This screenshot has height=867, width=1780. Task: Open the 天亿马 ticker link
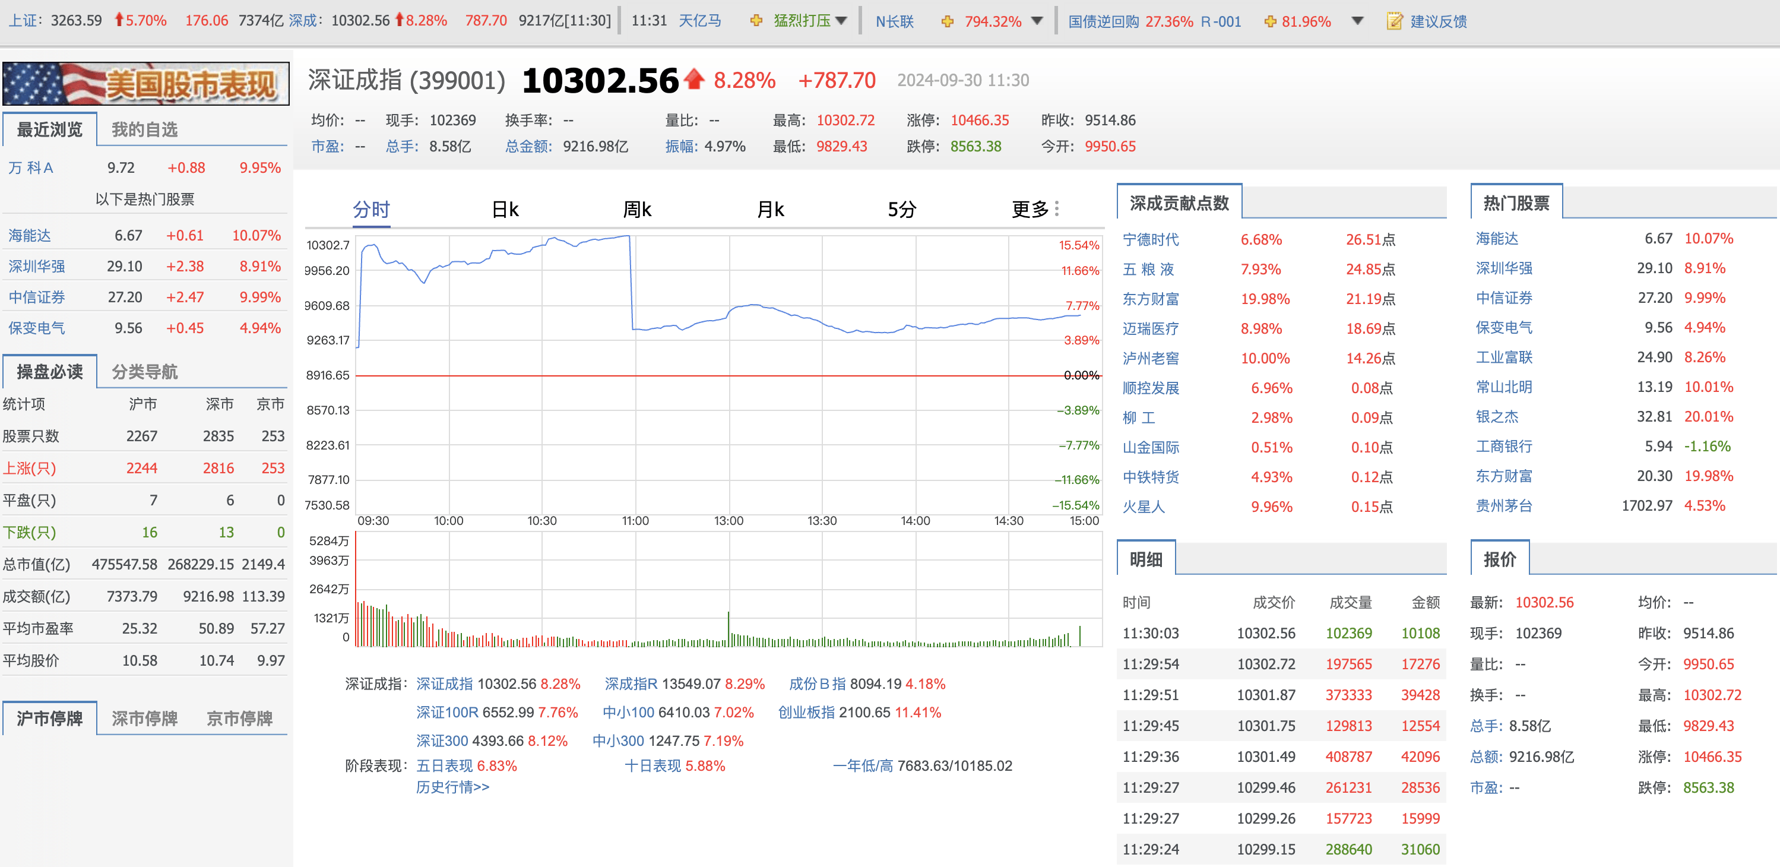(x=699, y=21)
